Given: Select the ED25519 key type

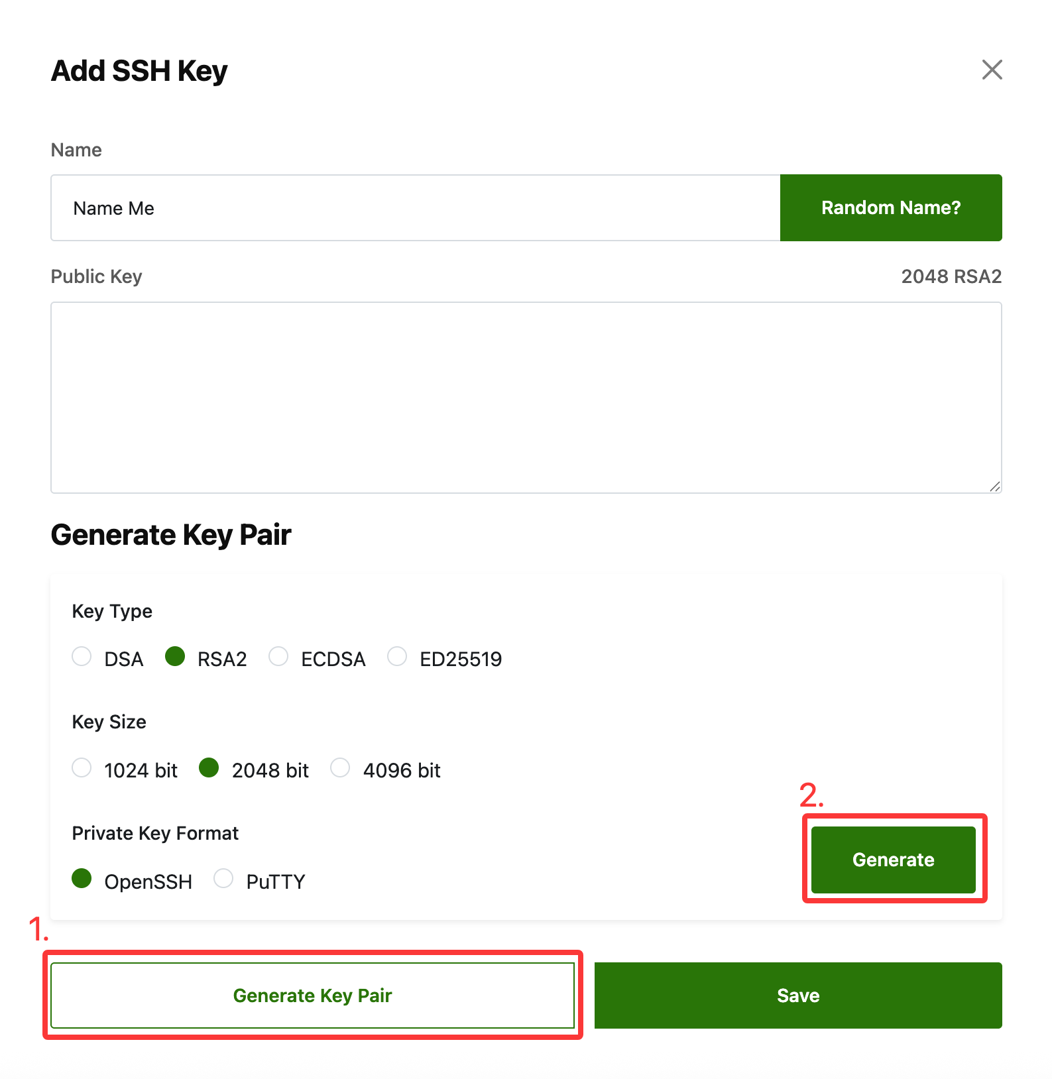Looking at the screenshot, I should (397, 657).
